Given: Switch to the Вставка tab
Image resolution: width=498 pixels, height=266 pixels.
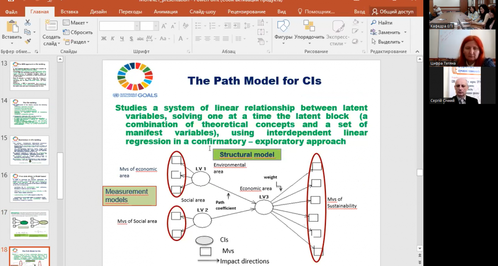Looking at the screenshot, I should [x=69, y=12].
